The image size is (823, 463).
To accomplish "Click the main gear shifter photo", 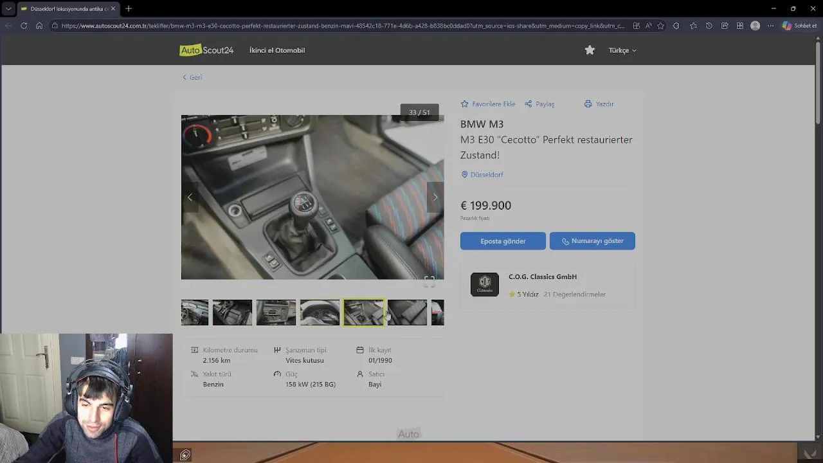I will [x=312, y=197].
